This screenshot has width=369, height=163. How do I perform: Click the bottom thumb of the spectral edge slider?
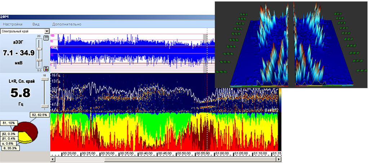pos(44,106)
